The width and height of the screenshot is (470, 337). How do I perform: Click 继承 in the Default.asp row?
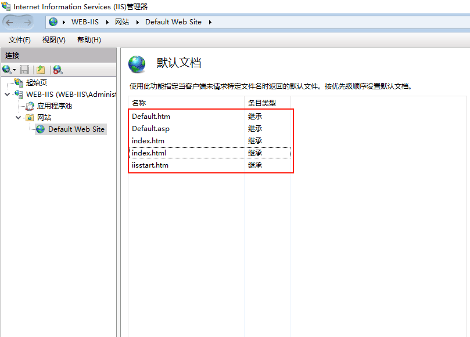pyautogui.click(x=255, y=129)
